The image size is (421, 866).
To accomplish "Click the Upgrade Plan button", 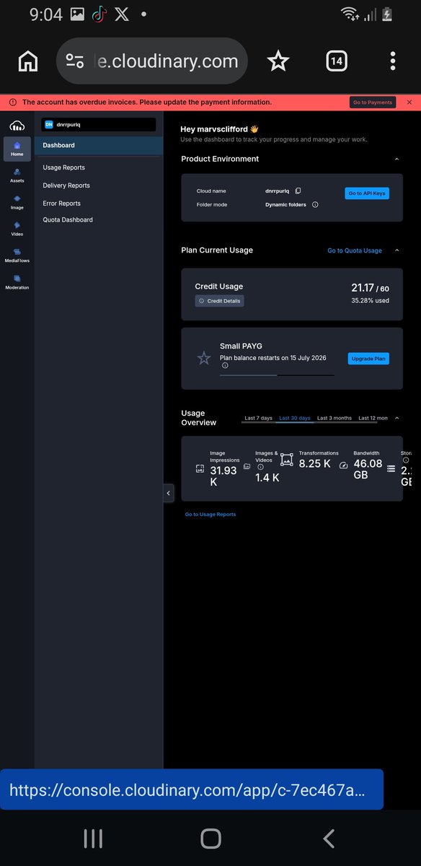I will tap(368, 359).
